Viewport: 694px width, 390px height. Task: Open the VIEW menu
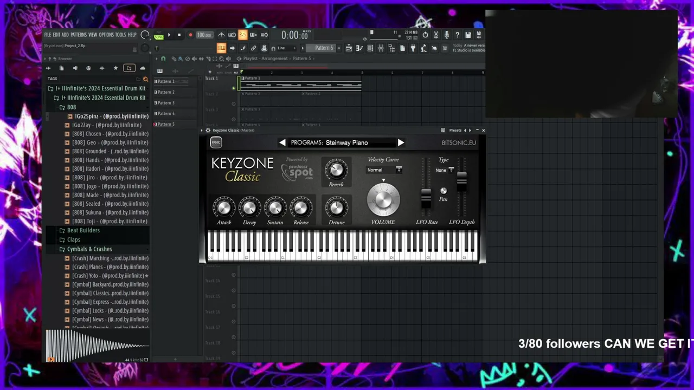[93, 35]
